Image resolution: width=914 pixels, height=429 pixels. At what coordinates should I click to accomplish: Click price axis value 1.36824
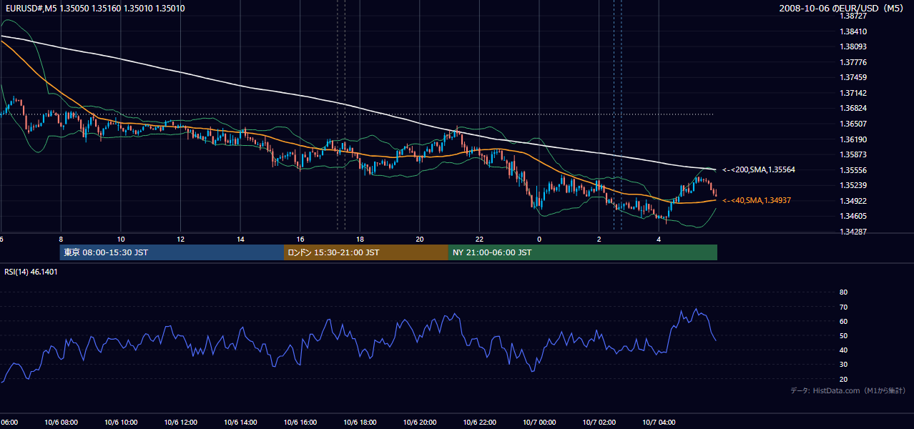854,108
